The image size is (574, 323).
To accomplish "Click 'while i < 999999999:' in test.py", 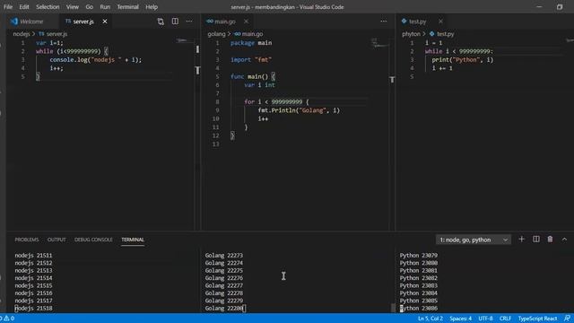I will click(459, 51).
